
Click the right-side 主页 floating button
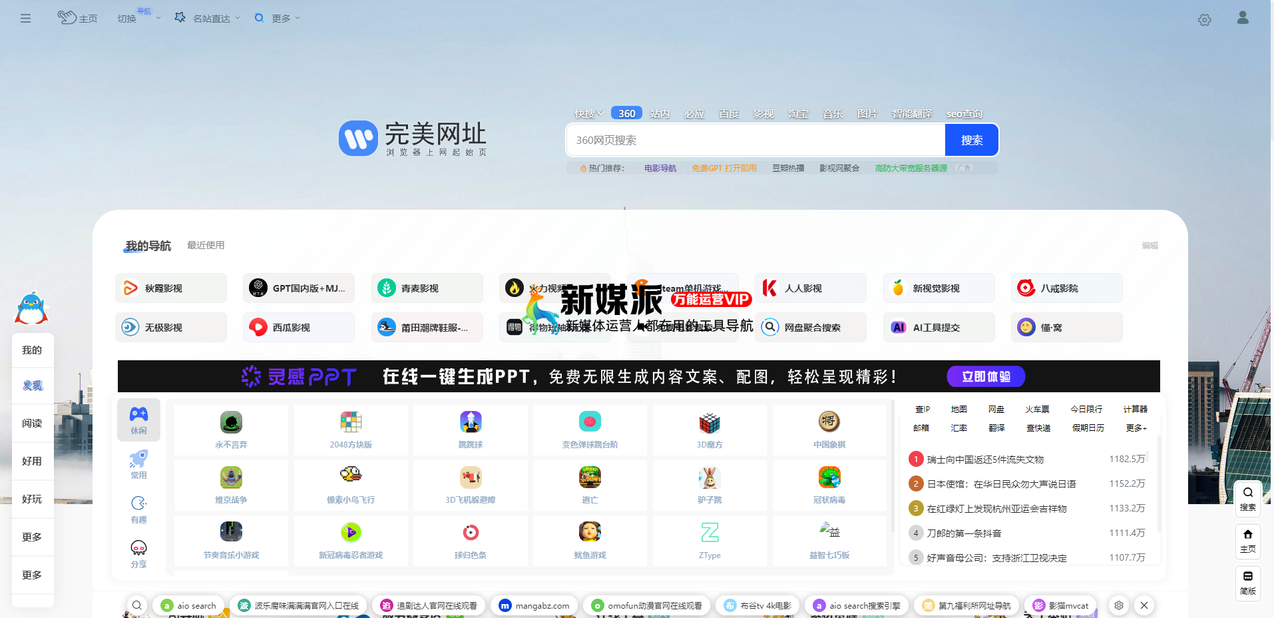point(1247,541)
